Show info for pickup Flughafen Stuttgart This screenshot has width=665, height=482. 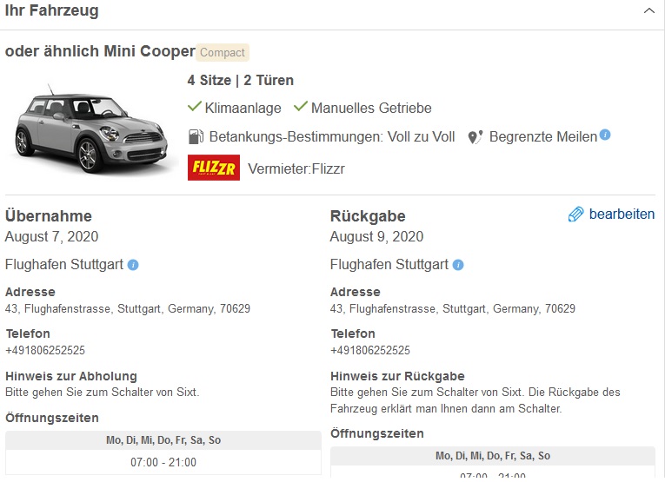click(x=133, y=265)
